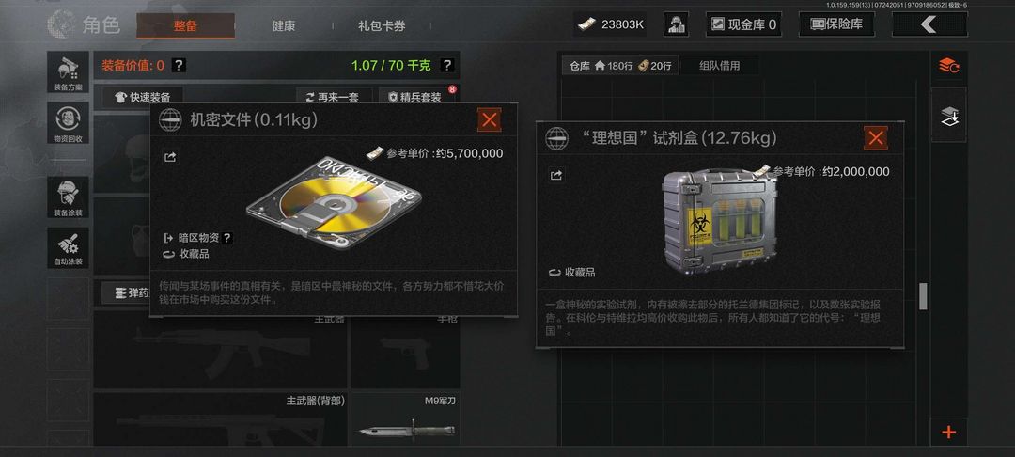Viewport: 1015px width, 457px height.
Task: Click the warehouse scrollbar handle
Action: click(923, 296)
